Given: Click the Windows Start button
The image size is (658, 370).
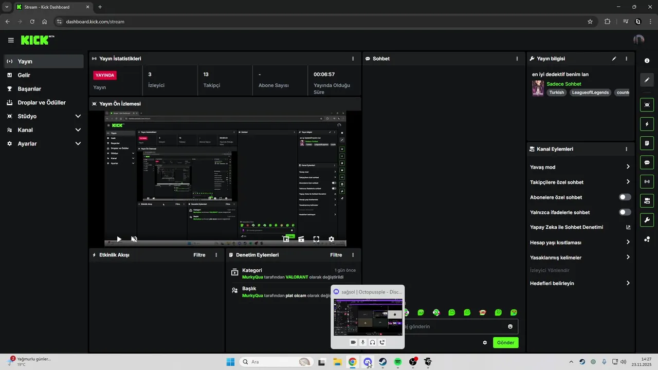Looking at the screenshot, I should coord(231,362).
